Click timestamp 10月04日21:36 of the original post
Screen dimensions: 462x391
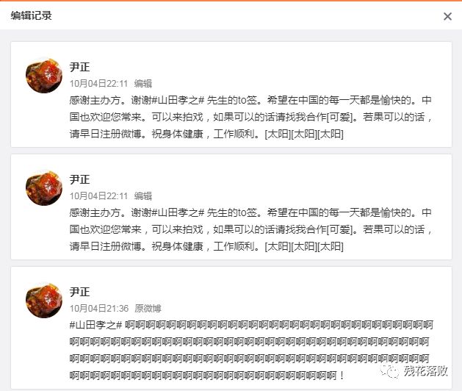coord(99,309)
